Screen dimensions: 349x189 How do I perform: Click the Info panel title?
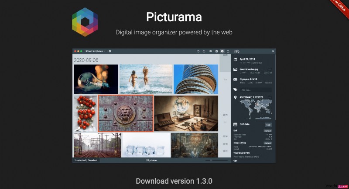tap(236, 51)
